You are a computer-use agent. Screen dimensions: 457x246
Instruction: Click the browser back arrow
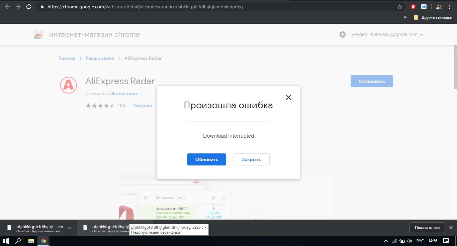click(x=7, y=7)
